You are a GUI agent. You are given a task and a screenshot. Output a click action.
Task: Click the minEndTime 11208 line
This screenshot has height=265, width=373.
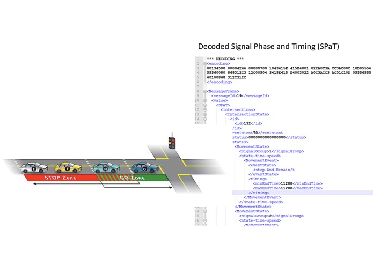point(288,183)
